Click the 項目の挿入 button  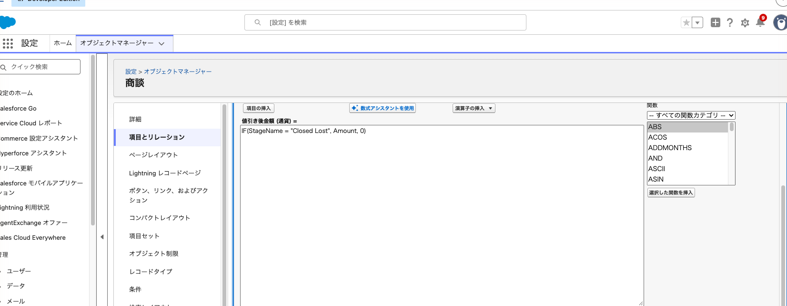[259, 108]
